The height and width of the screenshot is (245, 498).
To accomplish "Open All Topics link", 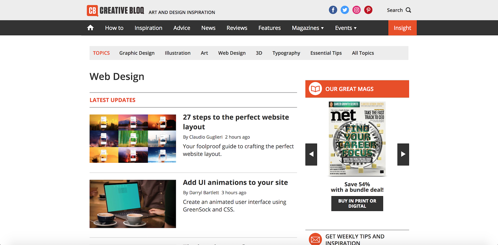I will click(363, 53).
